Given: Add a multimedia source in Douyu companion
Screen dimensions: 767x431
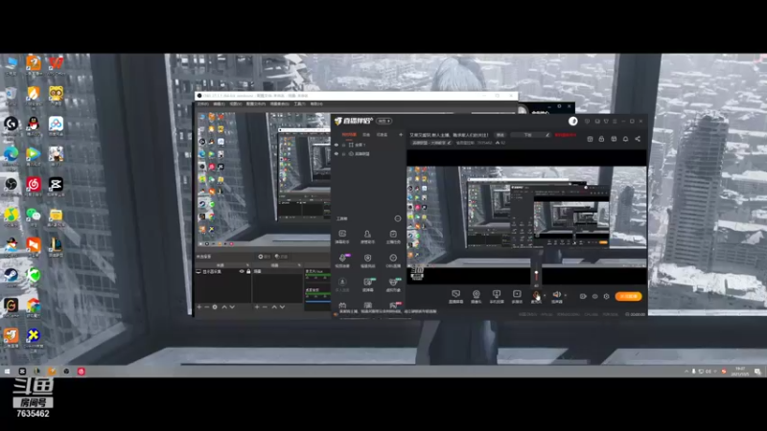Looking at the screenshot, I should click(x=517, y=296).
